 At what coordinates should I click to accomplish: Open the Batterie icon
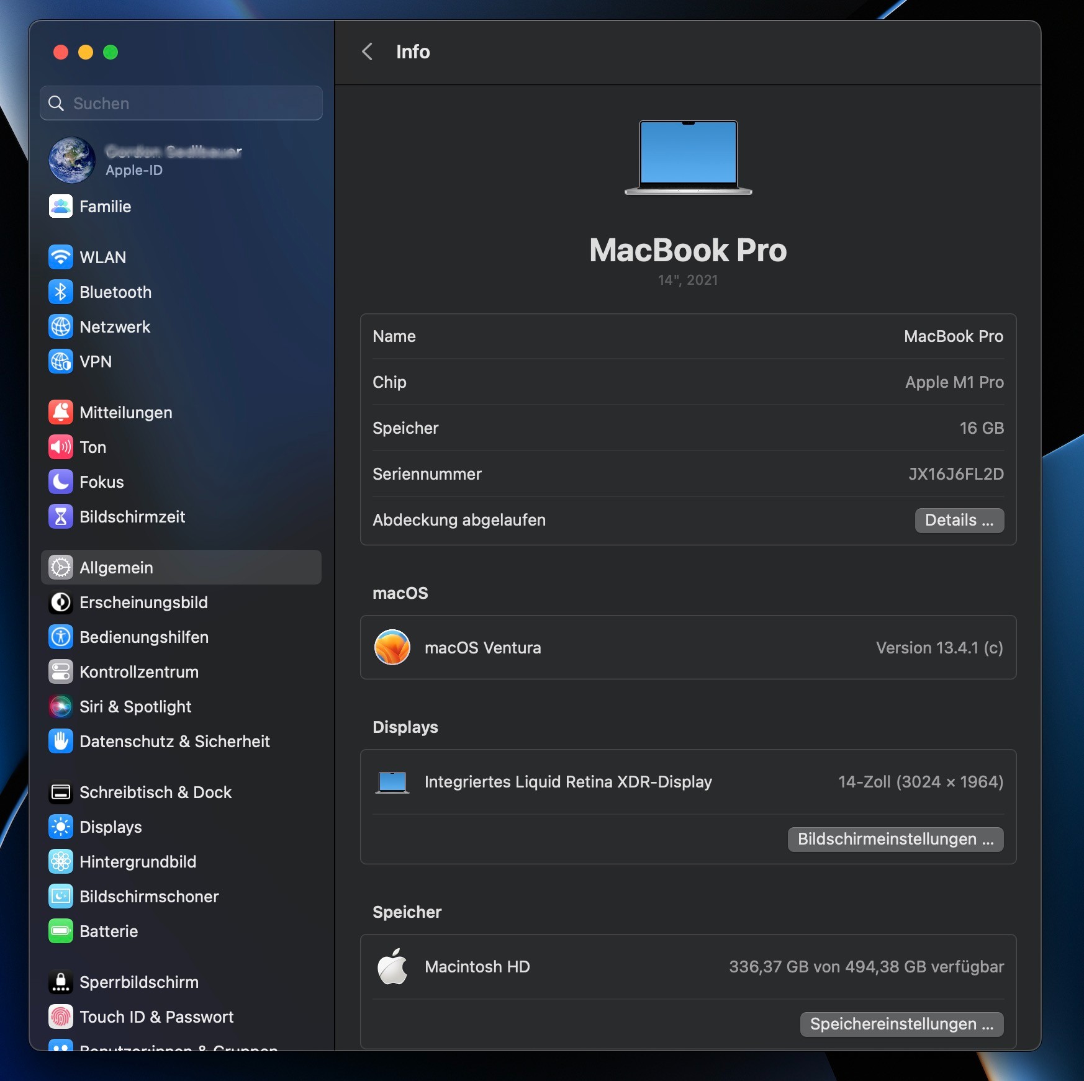61,931
